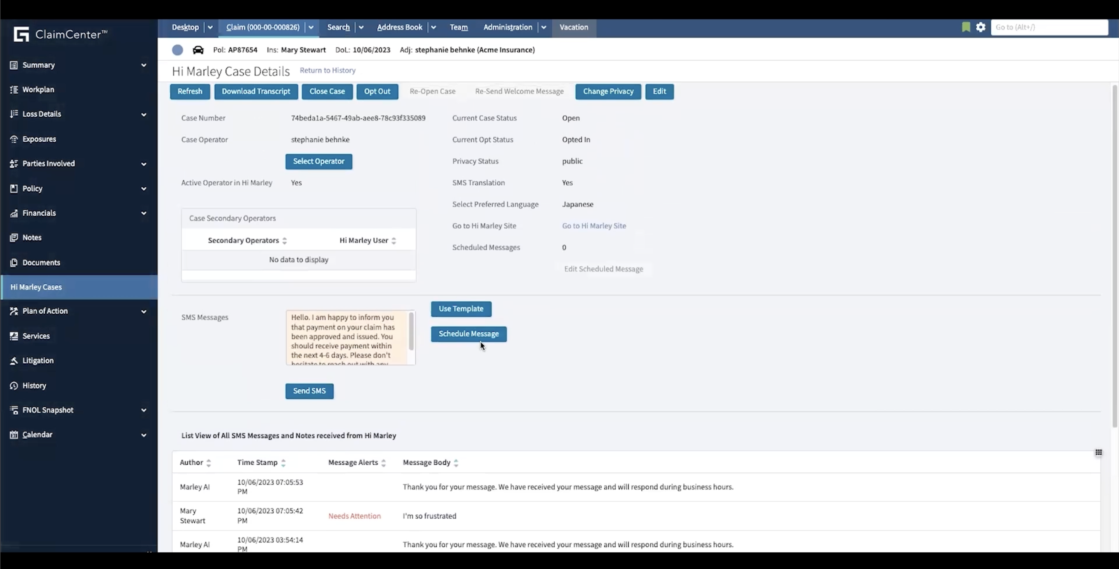
Task: Expand the FNOL Snapshot chevron
Action: pos(144,411)
